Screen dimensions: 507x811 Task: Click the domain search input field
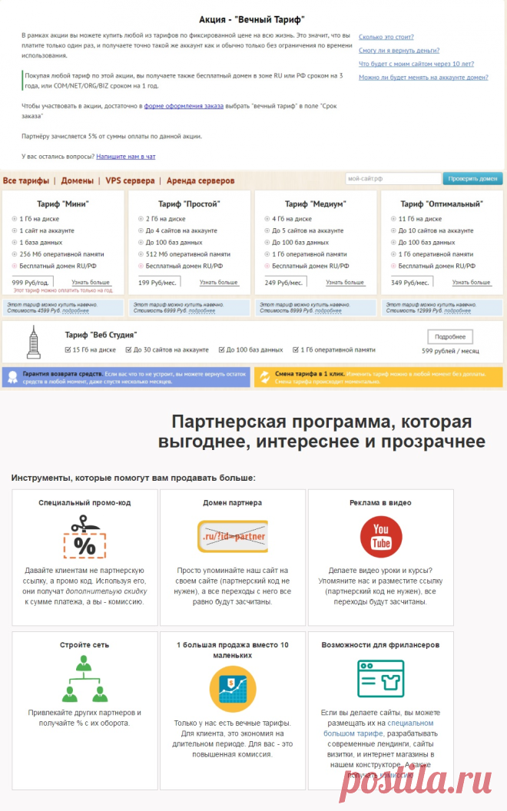393,178
